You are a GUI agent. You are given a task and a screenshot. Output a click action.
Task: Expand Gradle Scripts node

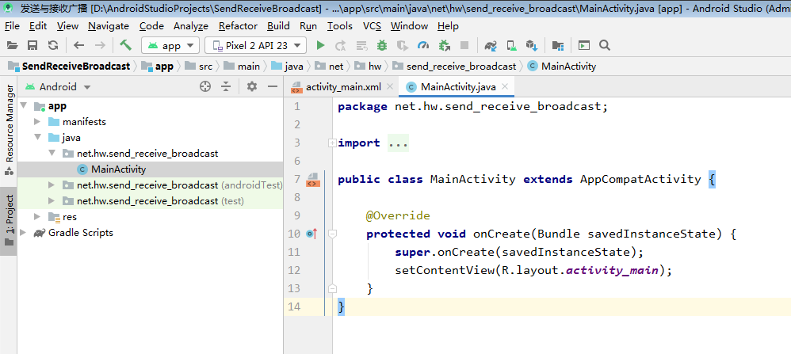(23, 233)
